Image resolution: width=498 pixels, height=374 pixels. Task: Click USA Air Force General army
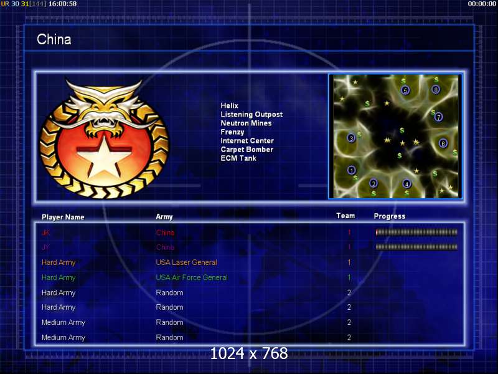pyautogui.click(x=192, y=277)
